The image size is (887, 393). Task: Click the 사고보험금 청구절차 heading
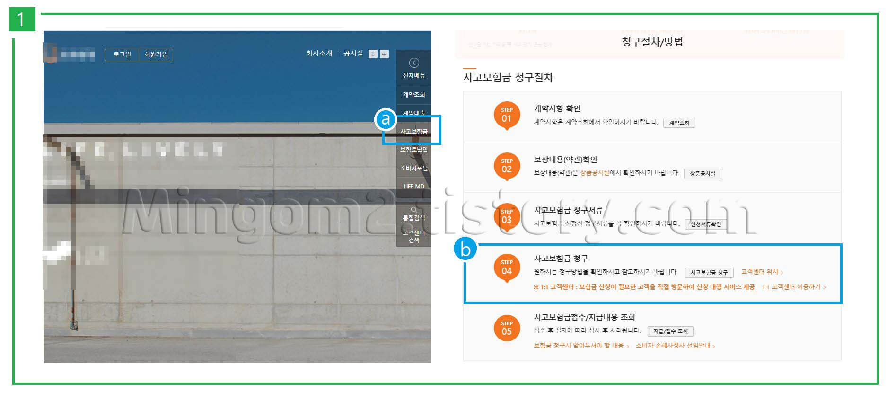(508, 78)
